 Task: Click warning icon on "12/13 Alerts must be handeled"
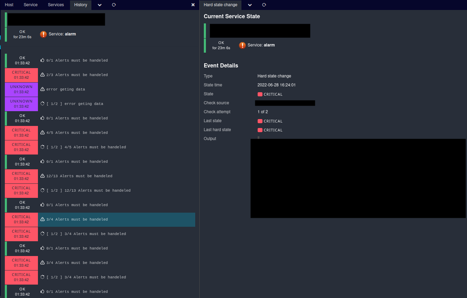coord(42,176)
